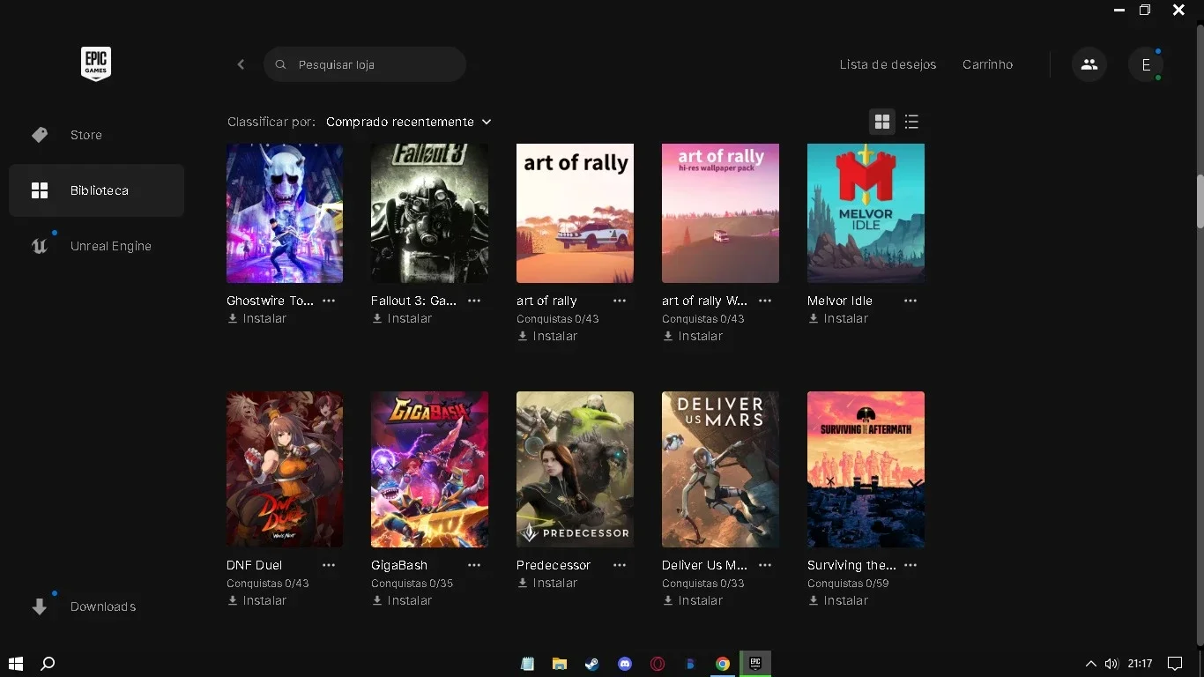The image size is (1204, 677).
Task: Open the three-dot menu for Predecessor
Action: (620, 565)
